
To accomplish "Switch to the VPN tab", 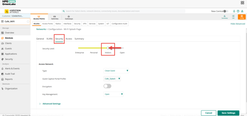I will [85, 24].
